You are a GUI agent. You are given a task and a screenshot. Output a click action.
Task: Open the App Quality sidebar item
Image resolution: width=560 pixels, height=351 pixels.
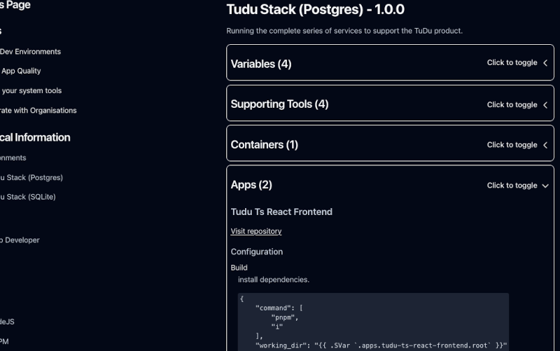tap(21, 71)
